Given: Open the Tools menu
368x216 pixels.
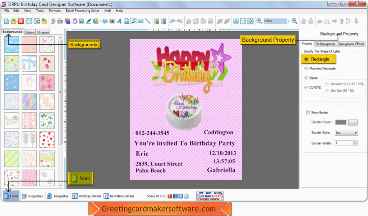Looking at the screenshot, I should tap(40, 11).
